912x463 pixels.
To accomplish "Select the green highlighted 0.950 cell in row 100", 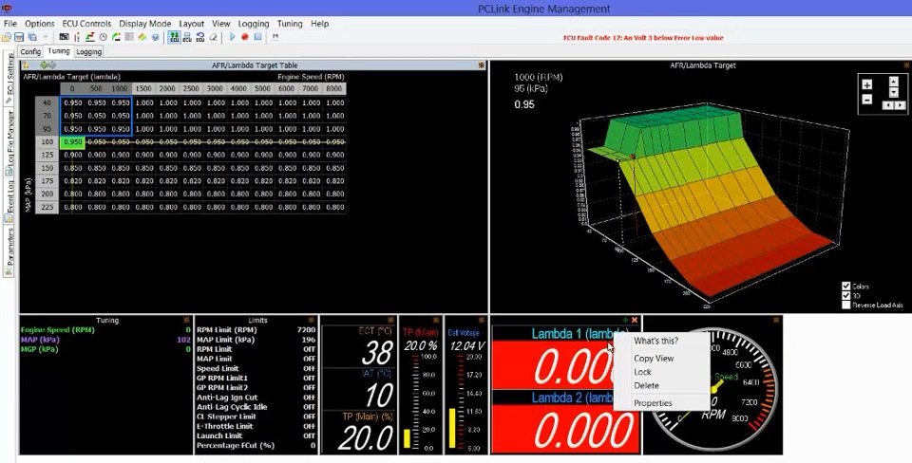I will [x=73, y=141].
